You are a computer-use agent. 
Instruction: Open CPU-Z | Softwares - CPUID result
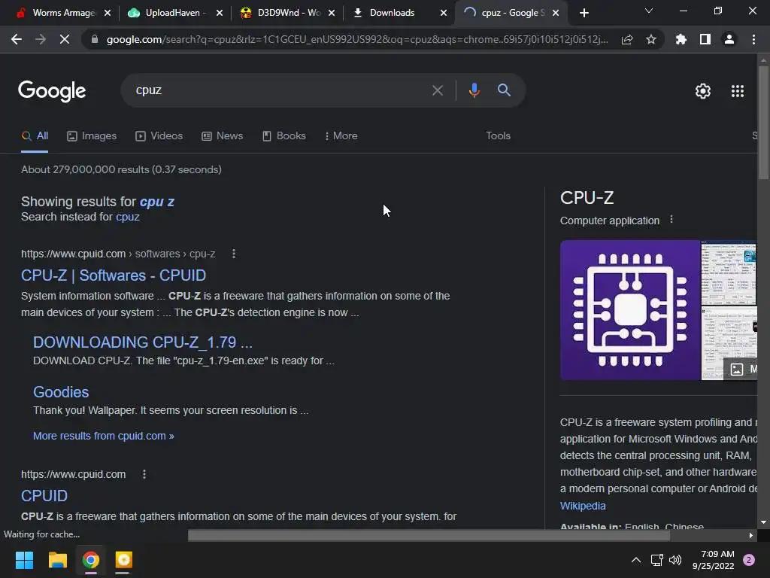[114, 275]
